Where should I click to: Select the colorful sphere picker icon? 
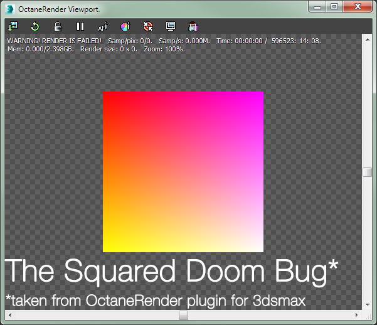tap(125, 26)
